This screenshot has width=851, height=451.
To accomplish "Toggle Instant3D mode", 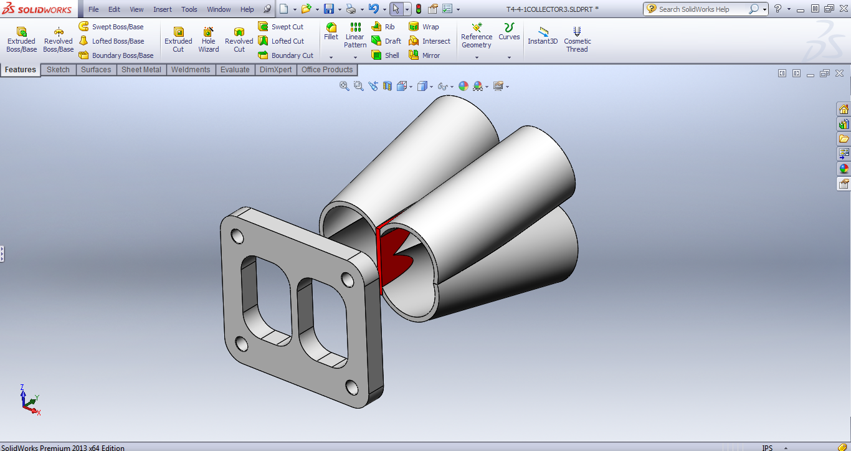I will 543,36.
